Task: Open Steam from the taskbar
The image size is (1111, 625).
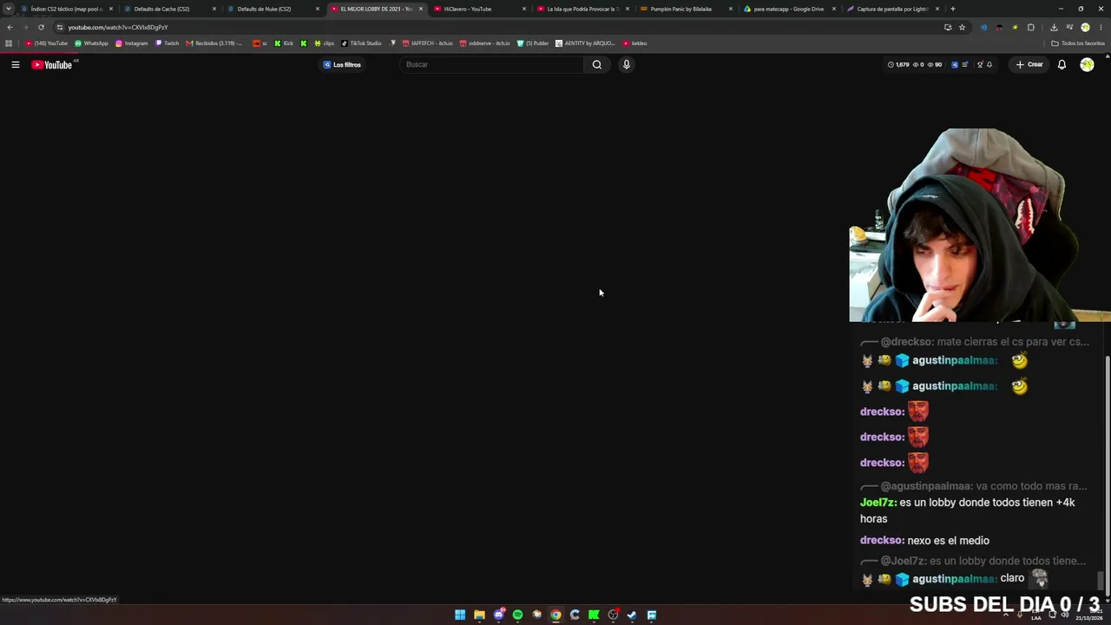Action: click(632, 615)
